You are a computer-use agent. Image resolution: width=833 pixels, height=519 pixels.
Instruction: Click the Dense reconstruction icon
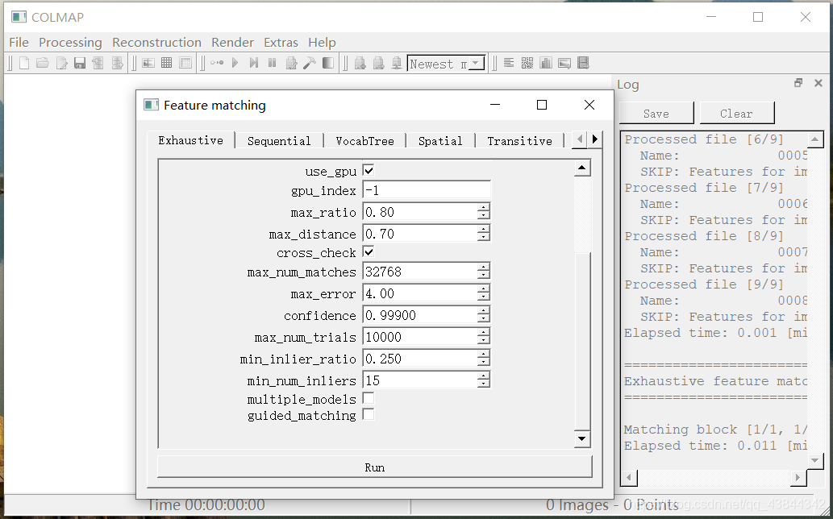point(328,63)
